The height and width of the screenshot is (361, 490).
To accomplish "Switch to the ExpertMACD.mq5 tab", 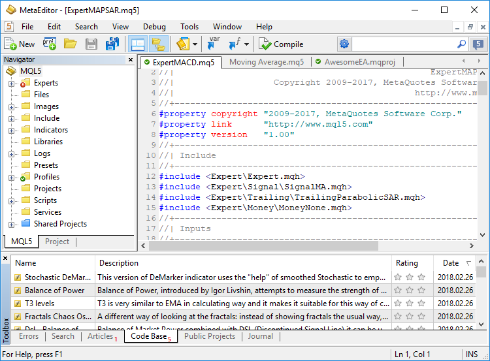I will click(x=180, y=63).
